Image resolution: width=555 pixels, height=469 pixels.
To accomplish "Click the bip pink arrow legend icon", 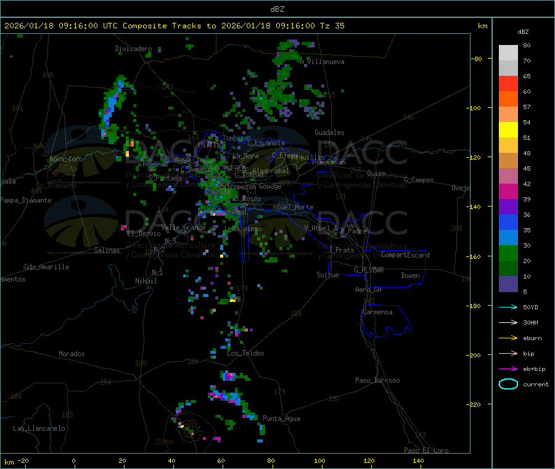I will click(x=508, y=353).
